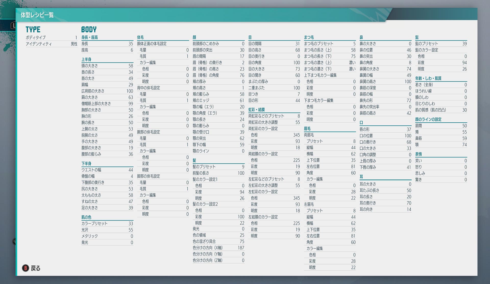This screenshot has width=490, height=284.
Task: Click the B button icon
Action: pyautogui.click(x=25, y=268)
